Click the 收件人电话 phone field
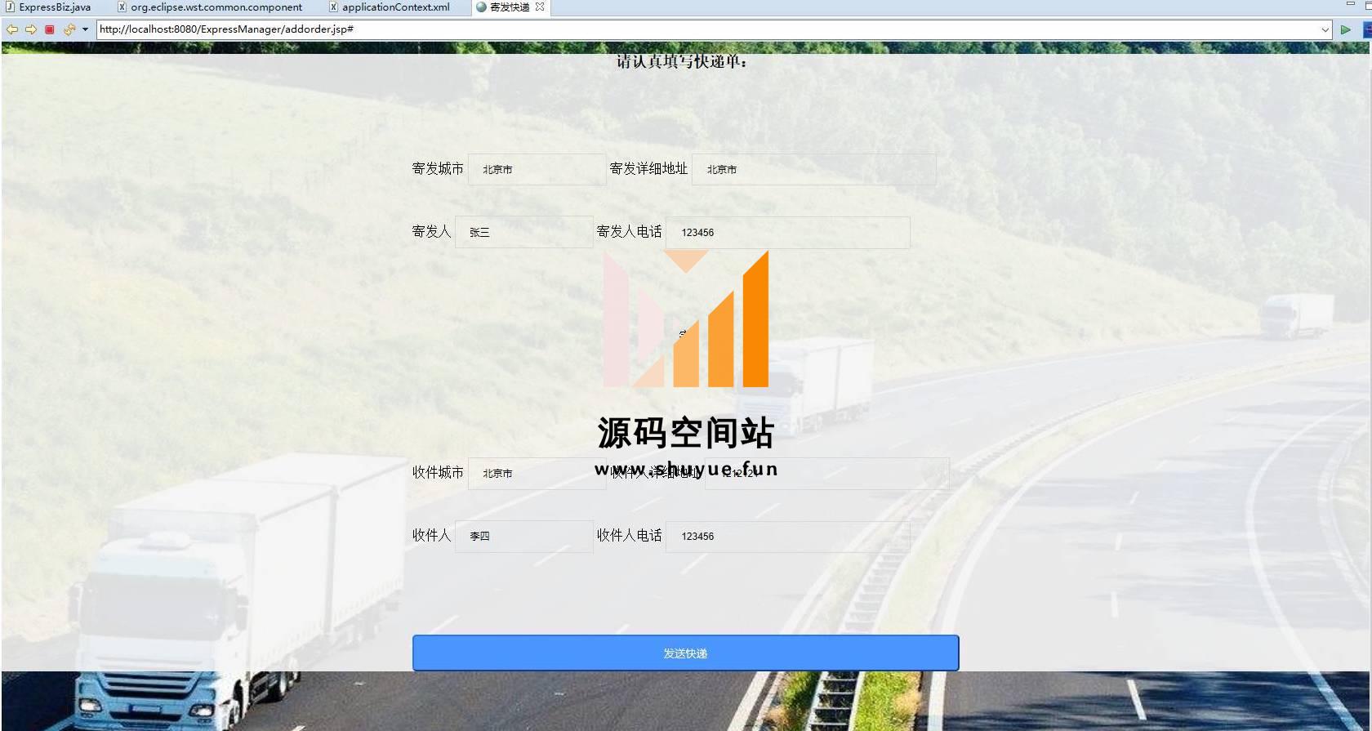 [787, 537]
